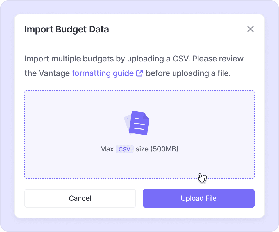Click the purple document icon in upload area

140,123
